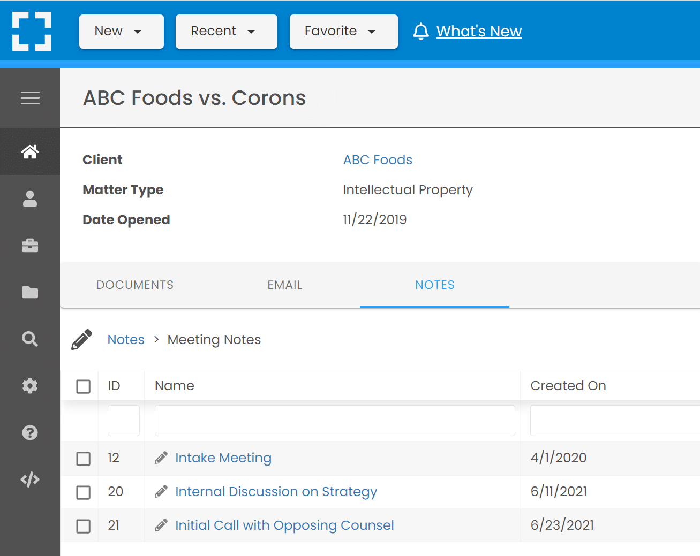Tick the checkbox for note ID 12

point(84,459)
